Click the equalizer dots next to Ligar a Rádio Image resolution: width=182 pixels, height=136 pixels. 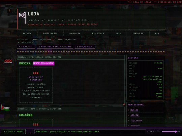click(30, 133)
